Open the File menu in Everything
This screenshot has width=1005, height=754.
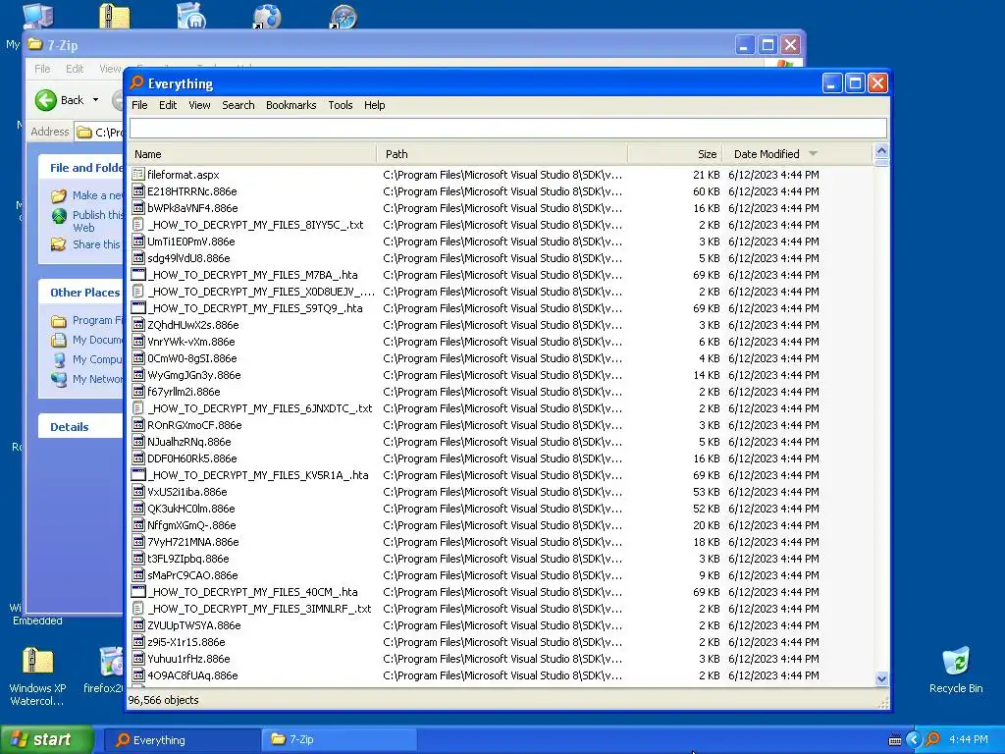(139, 105)
